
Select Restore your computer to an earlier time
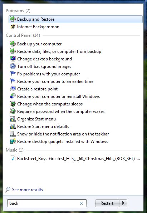pyautogui.click(x=55, y=81)
